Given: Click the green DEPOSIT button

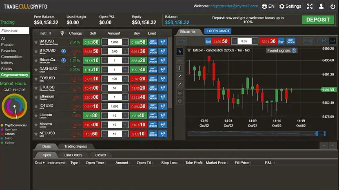Looking at the screenshot, I should (318, 20).
